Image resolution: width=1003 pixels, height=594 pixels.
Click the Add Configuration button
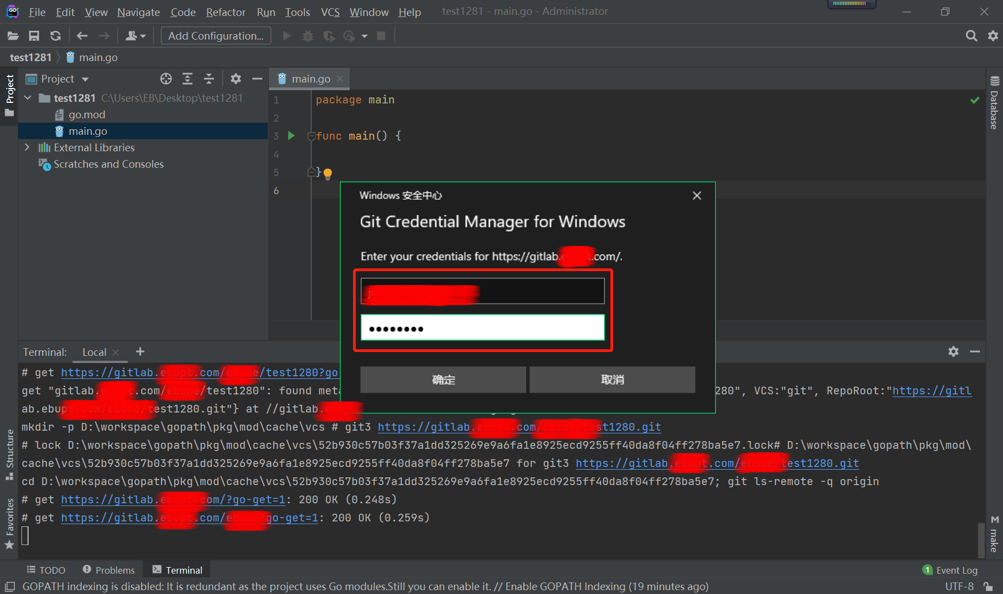[216, 36]
